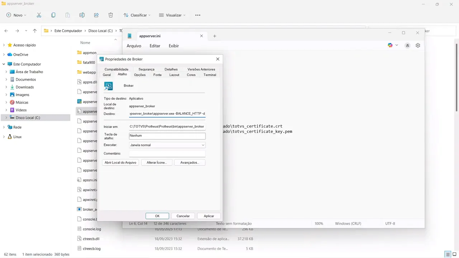The image size is (459, 258).
Task: Click the Cut icon in Explorer toolbar
Action: (39, 15)
